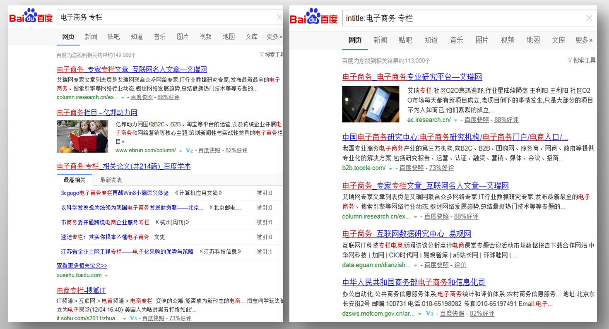This screenshot has height=329, width=609.
Task: Click V2 badge next to www.ebrun.com/column
Action: coord(189,150)
